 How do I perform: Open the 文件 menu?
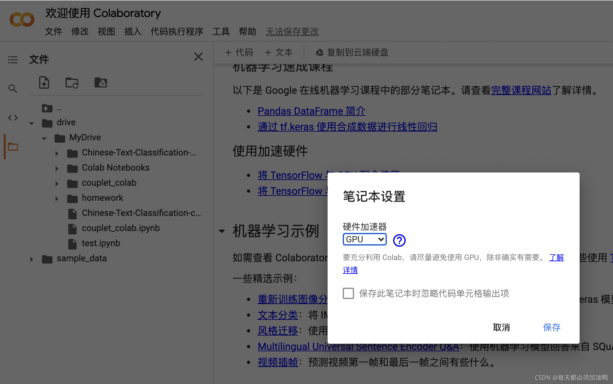(54, 31)
